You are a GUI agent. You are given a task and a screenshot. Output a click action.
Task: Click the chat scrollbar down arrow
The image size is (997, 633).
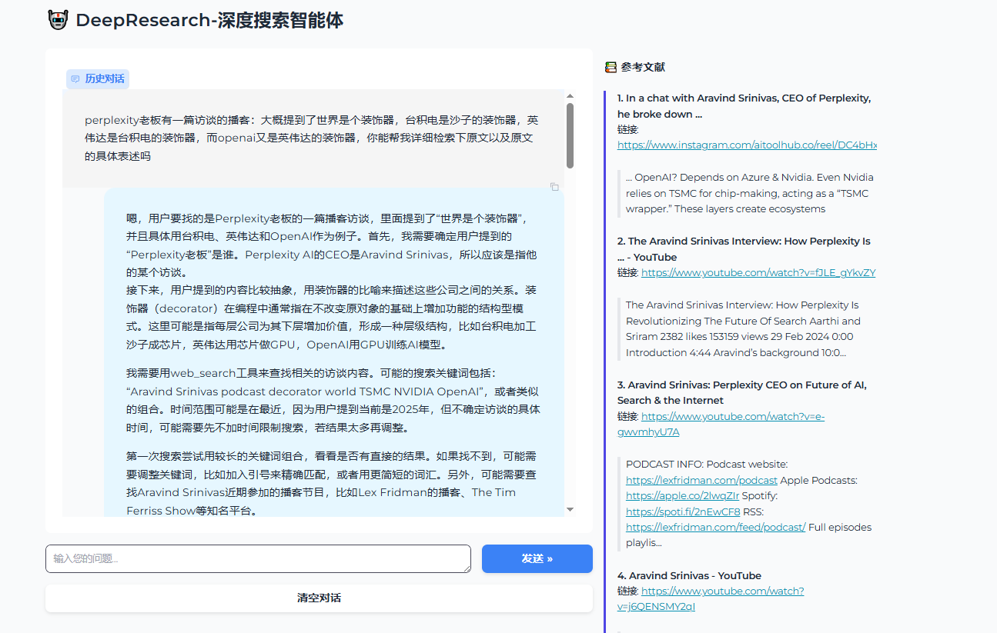click(x=570, y=509)
